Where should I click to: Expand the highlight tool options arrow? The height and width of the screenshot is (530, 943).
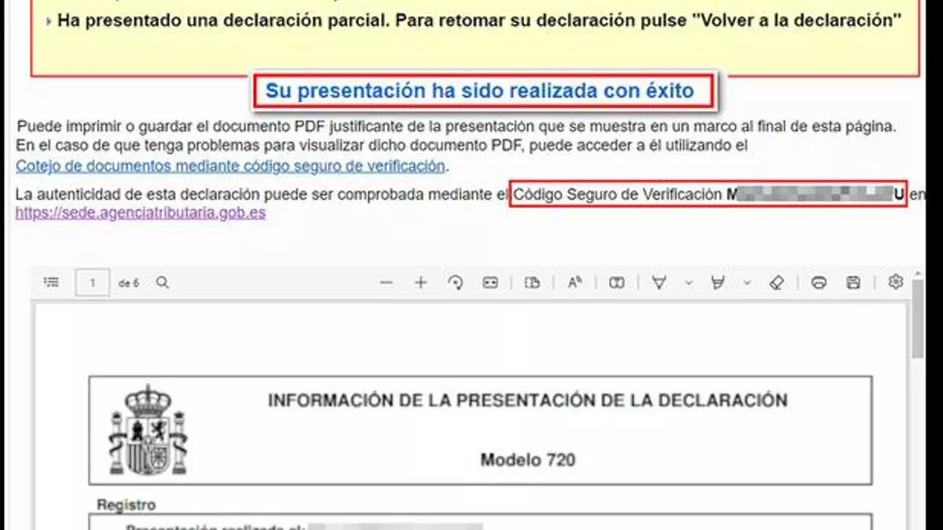pyautogui.click(x=747, y=283)
